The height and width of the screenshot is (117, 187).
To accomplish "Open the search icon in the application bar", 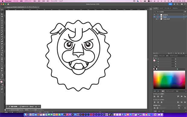I will tap(177, 4).
